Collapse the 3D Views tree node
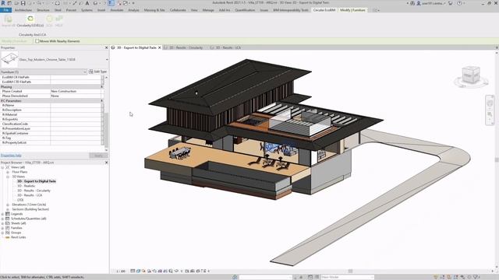Screen dimensions: 499x280 tap(8, 177)
